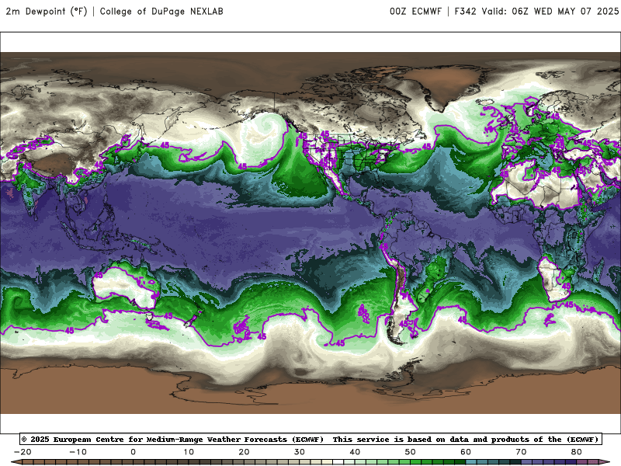
Task: Click the "College of DuPage NEXLAB" label
Action: pos(161,12)
